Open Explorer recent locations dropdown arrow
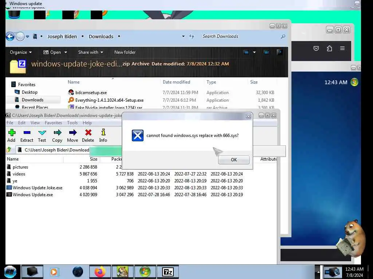This screenshot has height=279, width=373. 28,37
